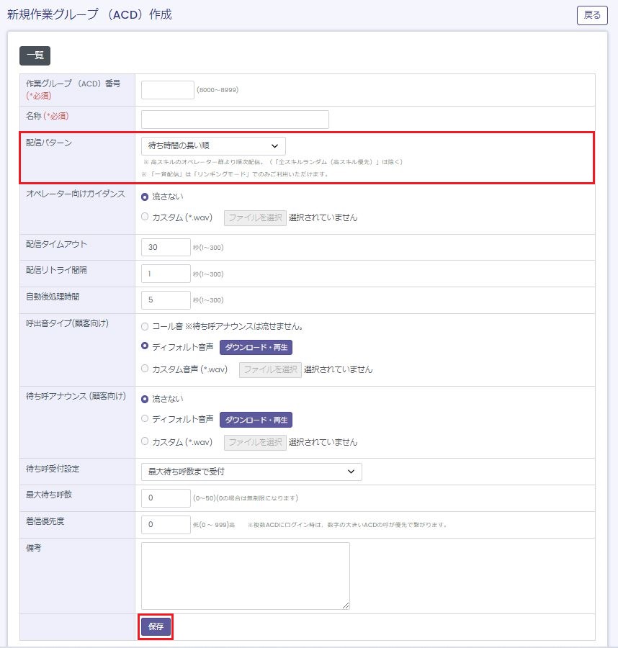
Task: Click the 戻る button at top right
Action: pos(592,15)
